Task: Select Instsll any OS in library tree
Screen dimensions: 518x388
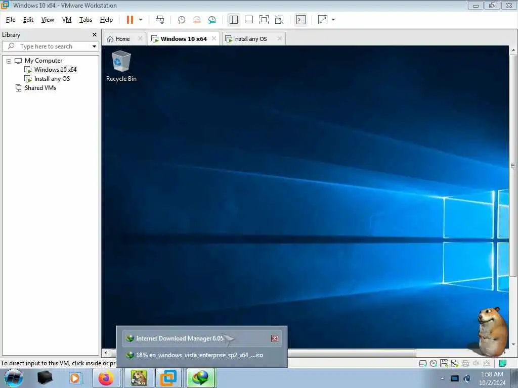Action: (x=52, y=79)
